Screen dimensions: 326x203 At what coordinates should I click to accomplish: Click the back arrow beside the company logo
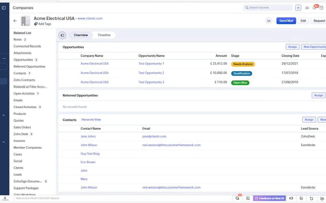click(15, 21)
